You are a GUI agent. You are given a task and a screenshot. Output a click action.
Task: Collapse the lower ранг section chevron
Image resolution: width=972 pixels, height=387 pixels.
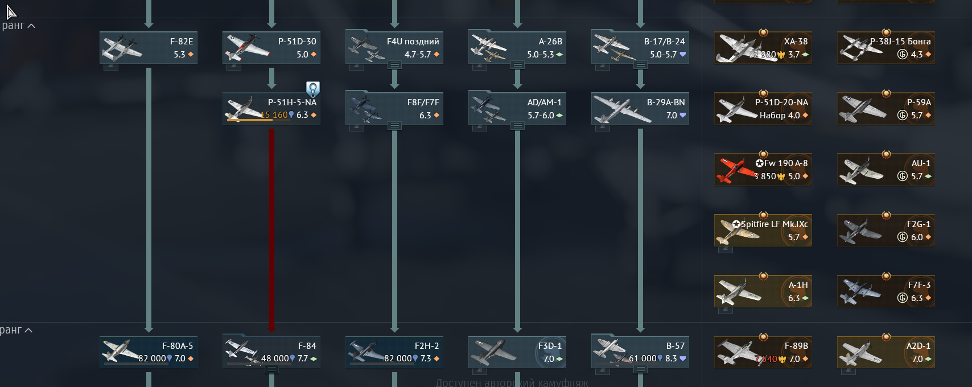pos(28,330)
